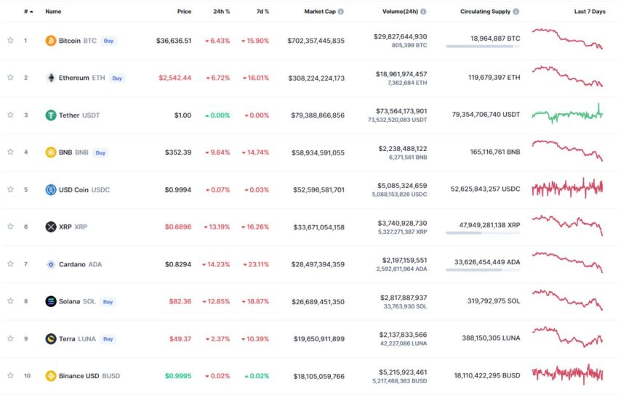Image resolution: width=618 pixels, height=400 pixels.
Task: Sort by 7d % column header
Action: [262, 12]
